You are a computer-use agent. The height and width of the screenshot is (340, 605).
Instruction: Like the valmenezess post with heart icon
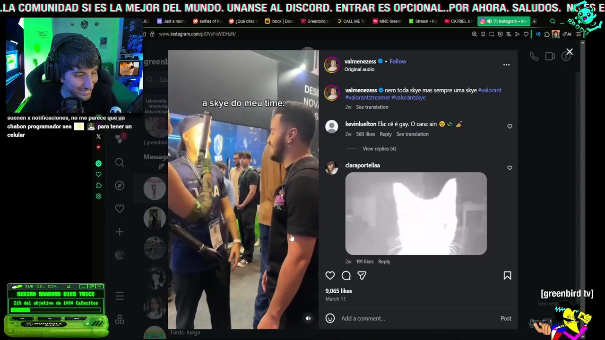tap(330, 275)
